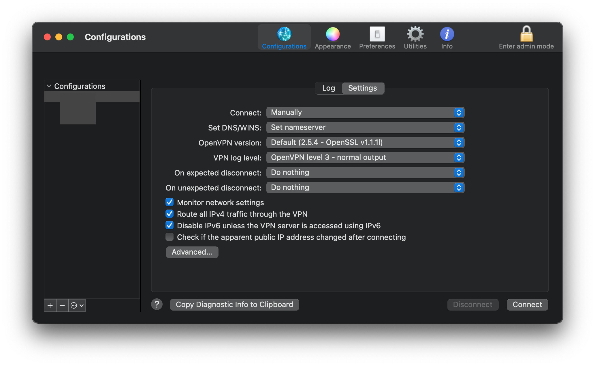The image size is (595, 366).
Task: Open the VPN log level dropdown
Action: 365,158
